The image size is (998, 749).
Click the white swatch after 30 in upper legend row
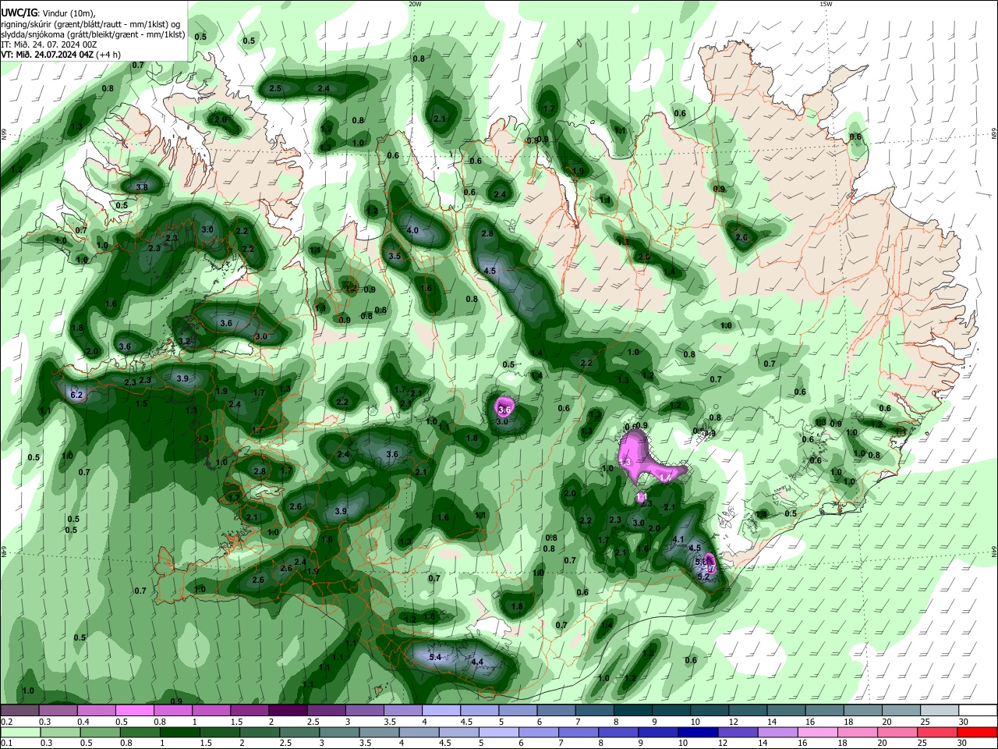click(979, 711)
